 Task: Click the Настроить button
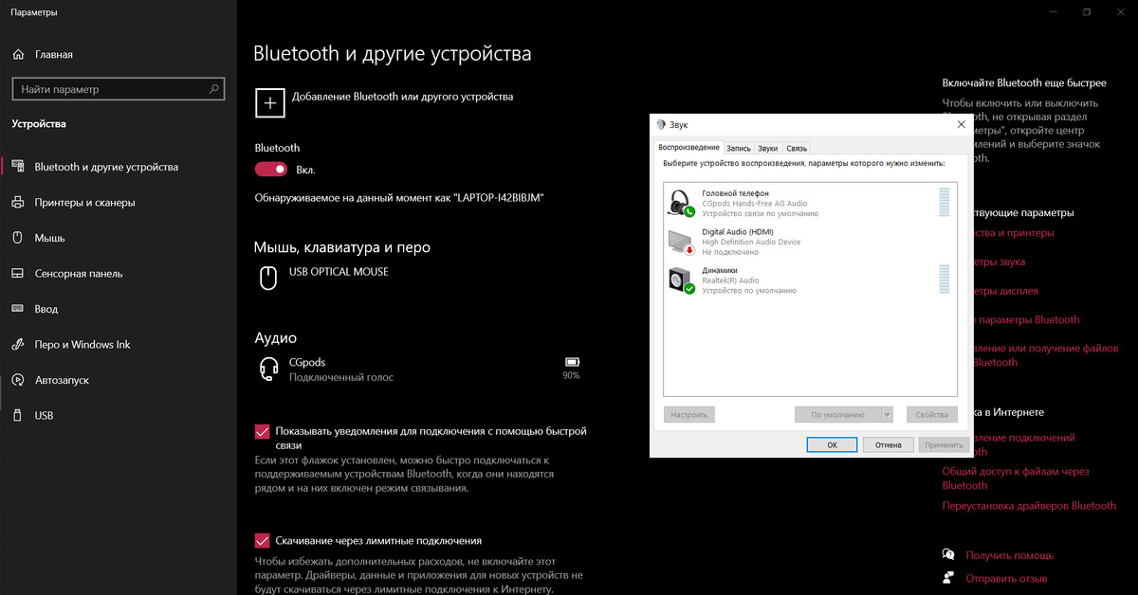(689, 414)
